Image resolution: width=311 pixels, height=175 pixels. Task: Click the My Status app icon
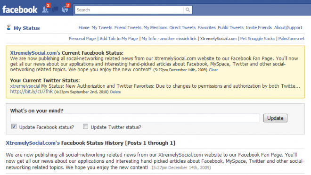coord(8,27)
